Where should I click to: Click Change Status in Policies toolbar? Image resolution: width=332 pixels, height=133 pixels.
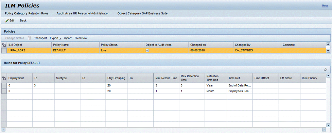tap(15, 38)
